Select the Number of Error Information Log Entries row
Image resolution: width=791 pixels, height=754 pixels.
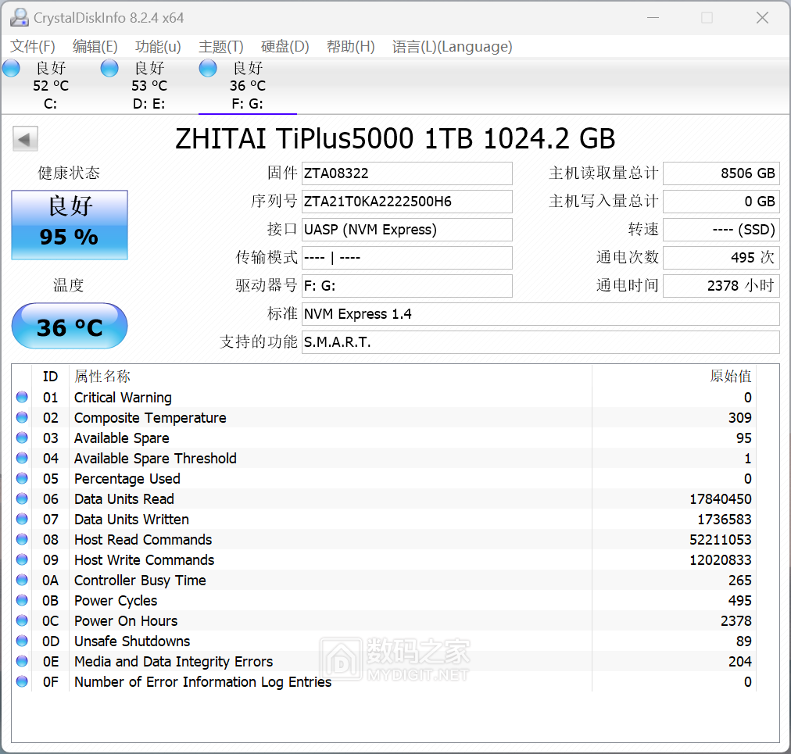tap(384, 682)
